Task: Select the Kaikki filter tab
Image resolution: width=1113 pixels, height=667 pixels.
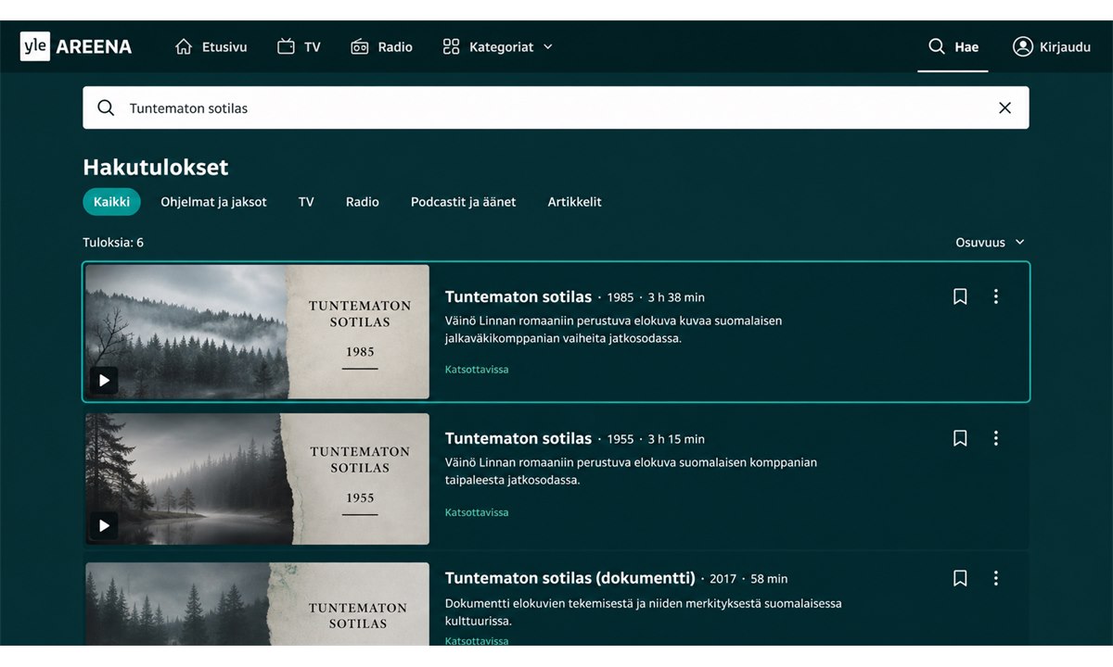Action: (x=111, y=202)
